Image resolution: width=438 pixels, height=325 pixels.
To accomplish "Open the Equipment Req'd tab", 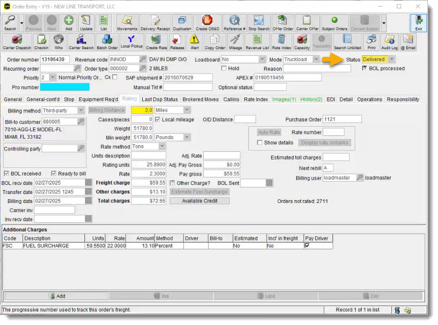I will point(98,99).
